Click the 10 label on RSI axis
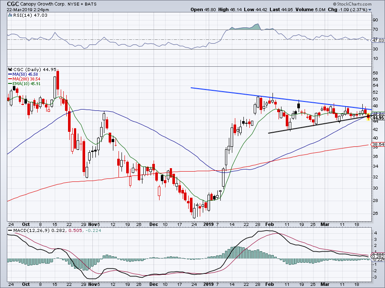 pos(375,59)
